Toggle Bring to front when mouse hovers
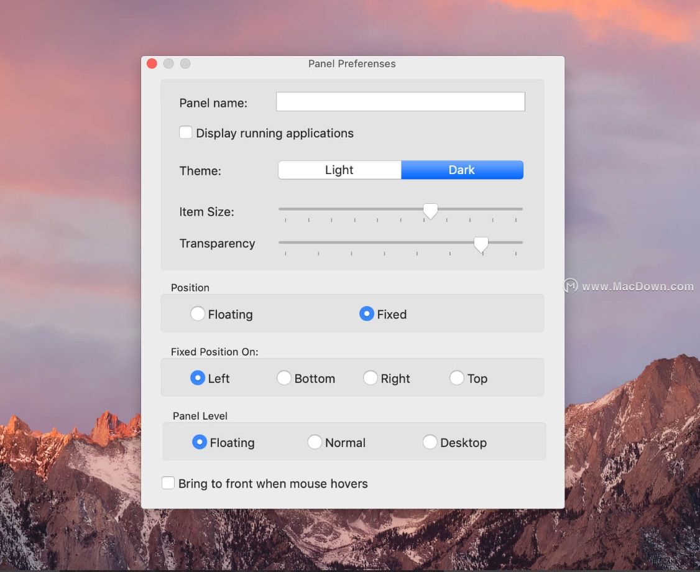This screenshot has height=572, width=700. pyautogui.click(x=168, y=482)
